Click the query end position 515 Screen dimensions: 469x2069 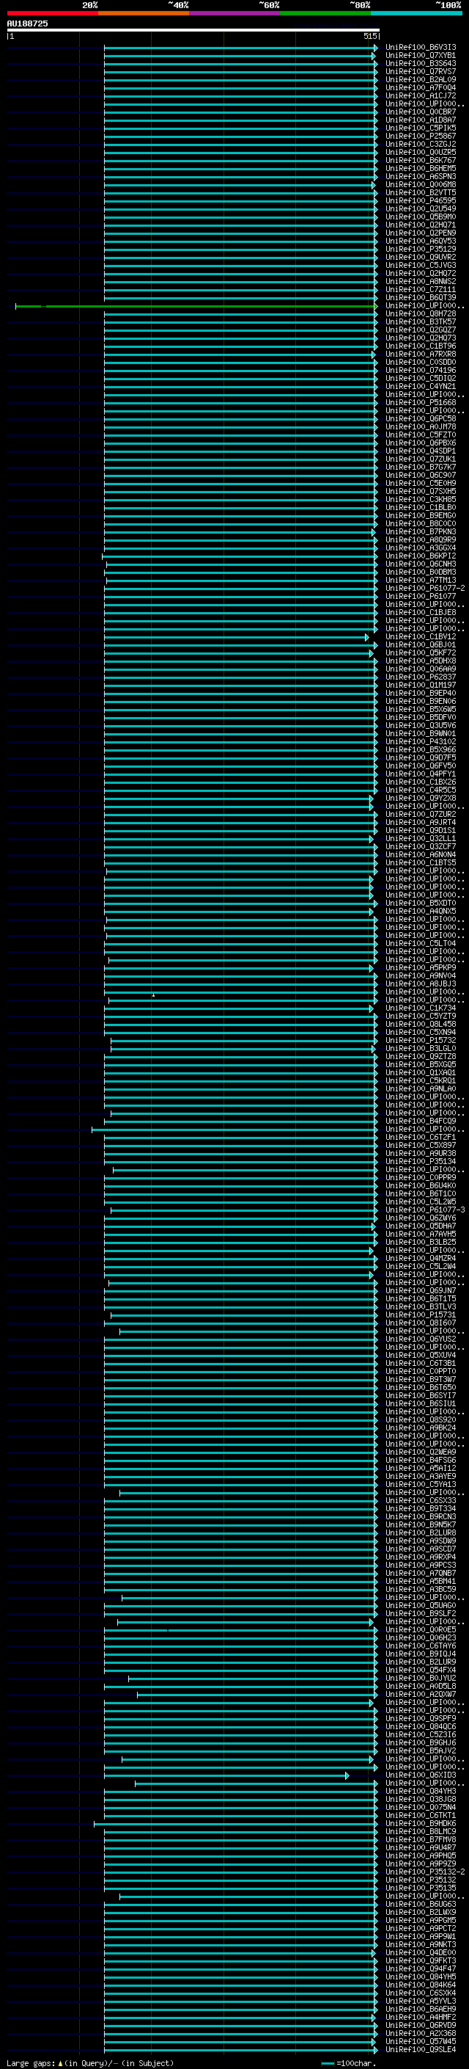tap(370, 36)
